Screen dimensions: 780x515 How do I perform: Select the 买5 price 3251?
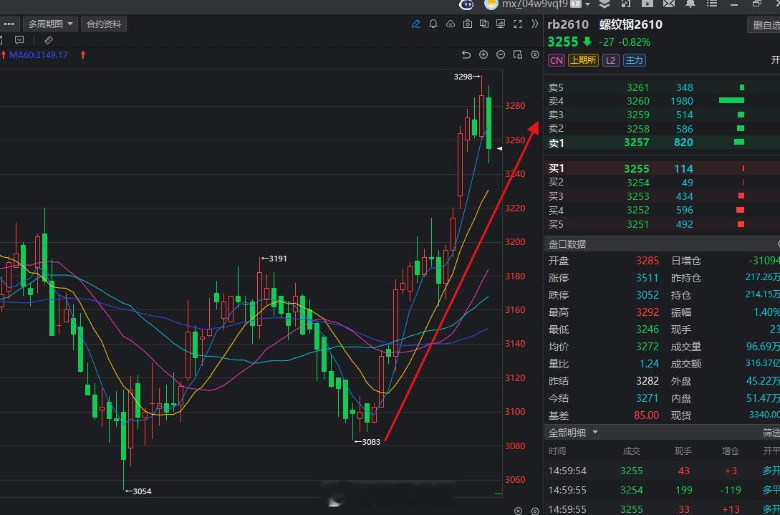(637, 224)
